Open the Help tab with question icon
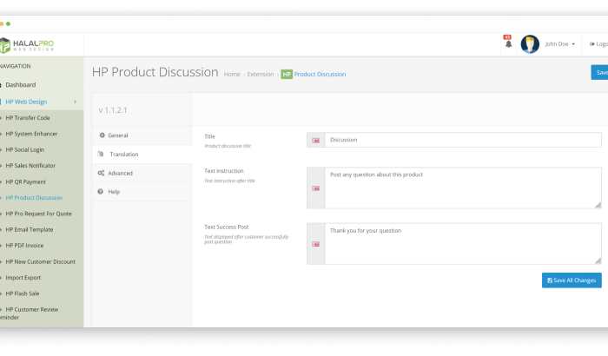 click(114, 191)
